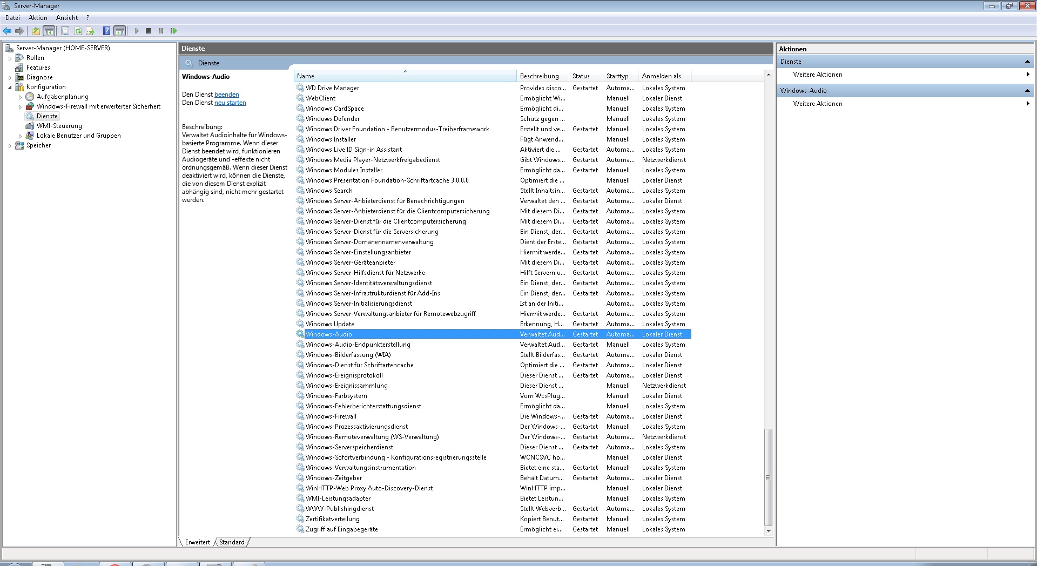Viewport: 1037px width, 566px height.
Task: Open the Properties toolbar icon
Action: (x=65, y=31)
